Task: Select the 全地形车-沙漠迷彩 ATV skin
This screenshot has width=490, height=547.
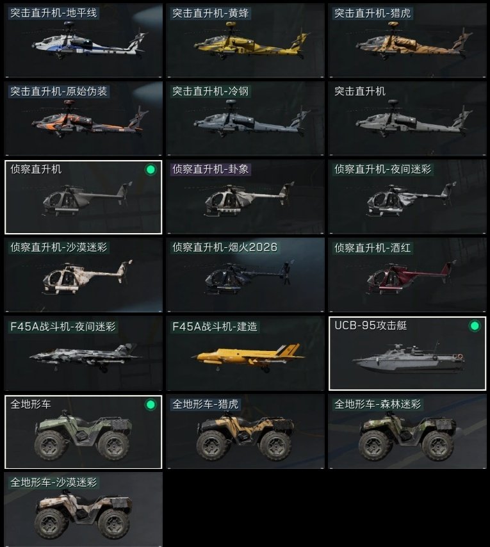Action: (83, 510)
